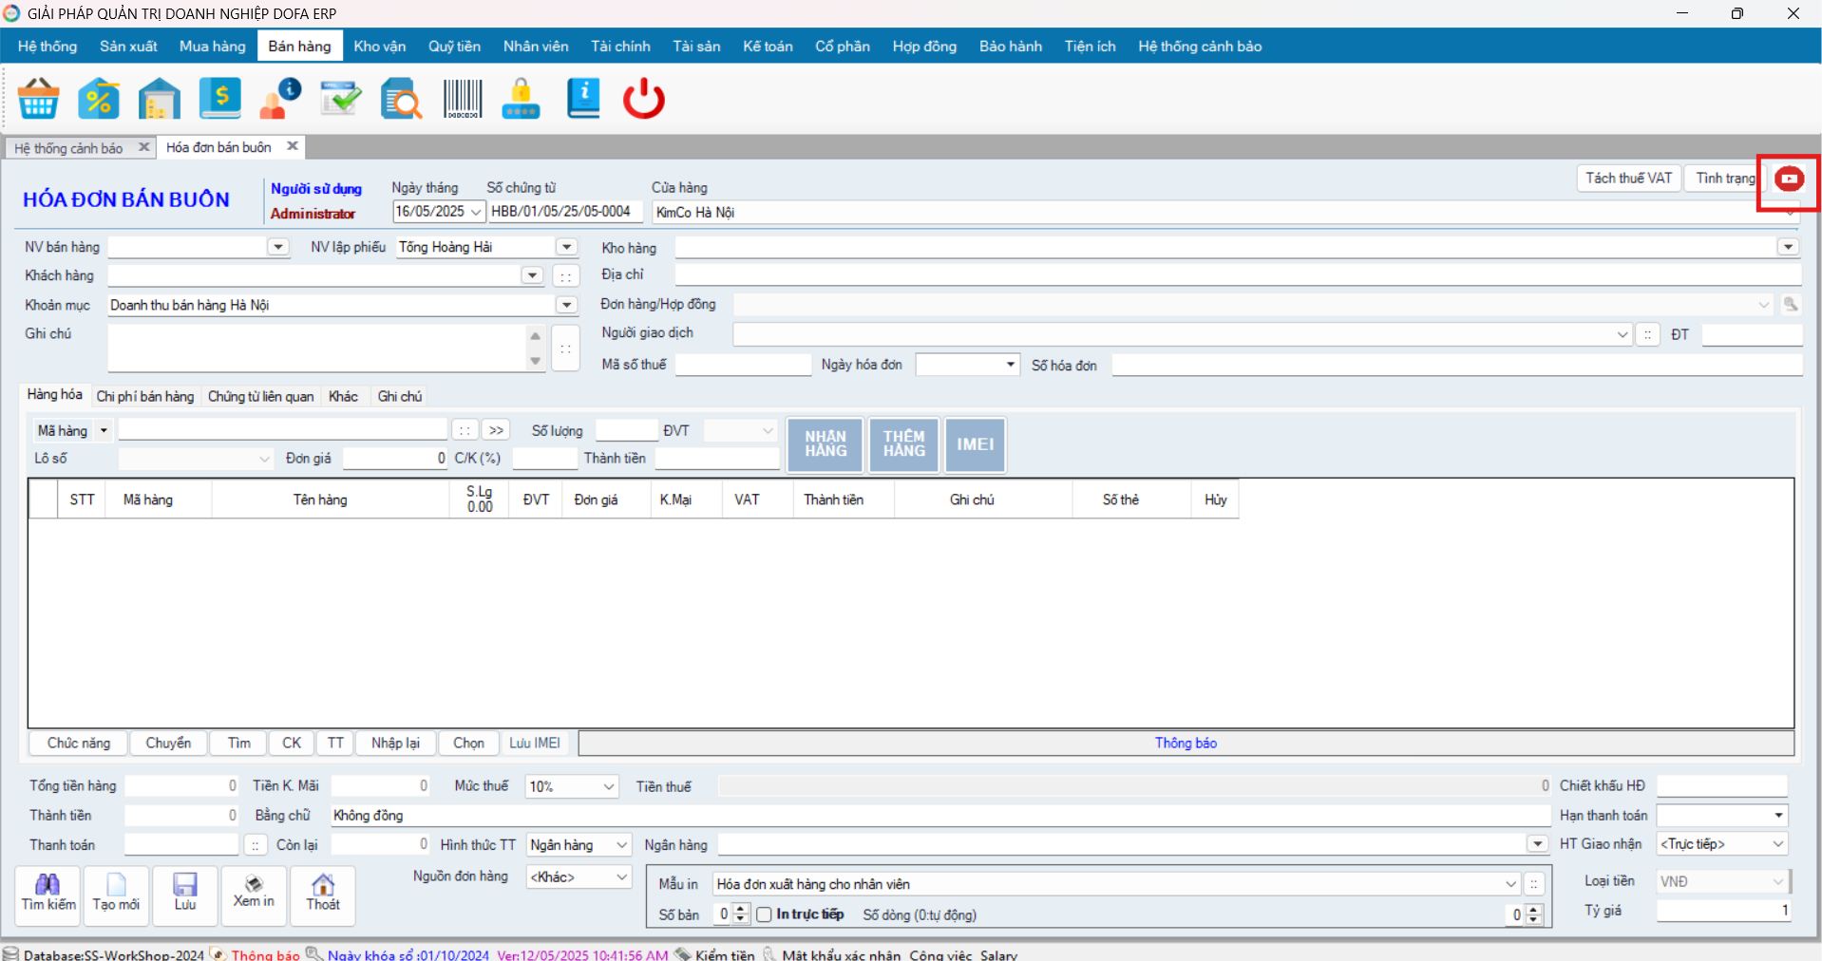Click the THÊM HÀNG button
Viewport: 1822px width, 961px height.
[x=903, y=444]
